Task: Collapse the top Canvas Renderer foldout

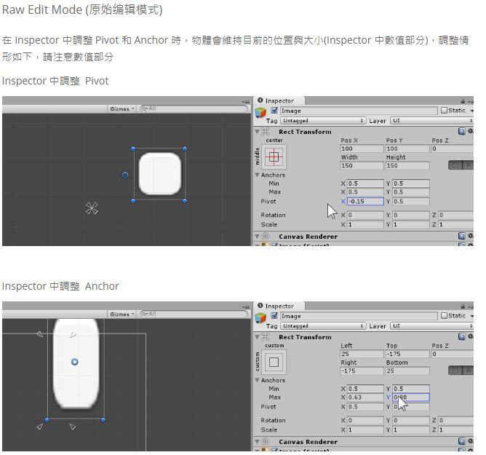Action: [257, 237]
